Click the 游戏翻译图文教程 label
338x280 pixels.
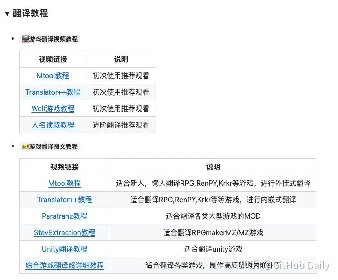tap(53, 147)
